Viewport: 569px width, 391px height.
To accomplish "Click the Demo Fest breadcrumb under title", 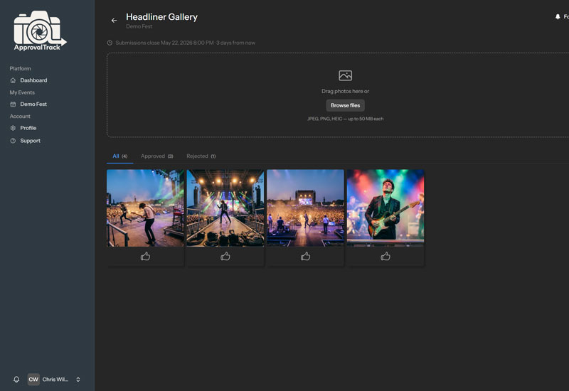I will pyautogui.click(x=139, y=26).
